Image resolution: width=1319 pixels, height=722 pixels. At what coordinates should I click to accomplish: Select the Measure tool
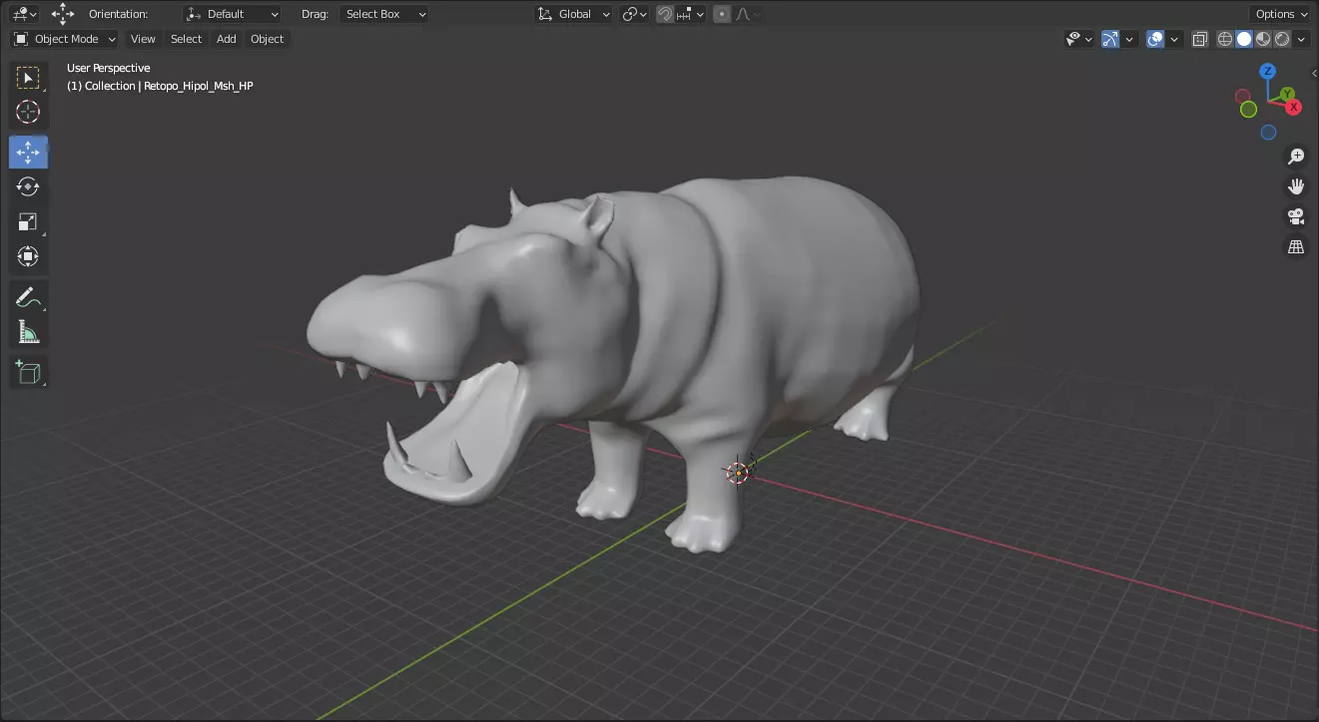coord(28,332)
